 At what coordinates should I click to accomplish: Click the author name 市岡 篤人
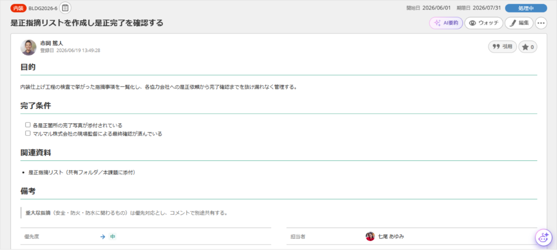(x=52, y=43)
